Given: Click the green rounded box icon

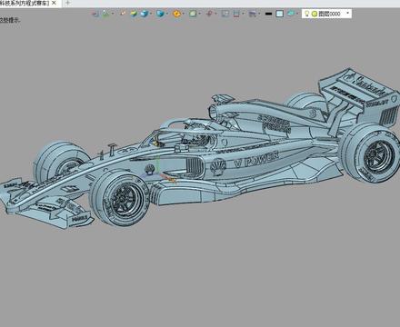Looking at the screenshot, I should (x=193, y=14).
